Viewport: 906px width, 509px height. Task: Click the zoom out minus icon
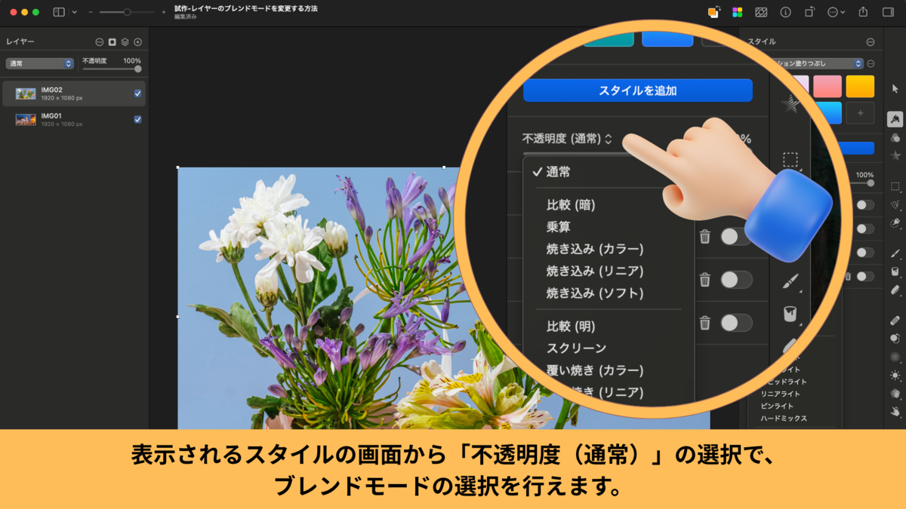coord(90,12)
